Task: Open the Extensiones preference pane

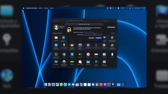Action: pos(104,46)
